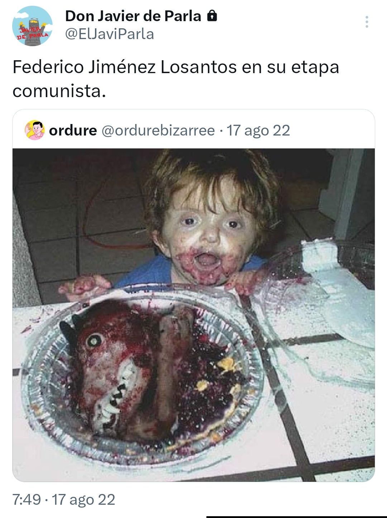Open the ordure profile avatar in the quoted tweet

click(x=35, y=130)
